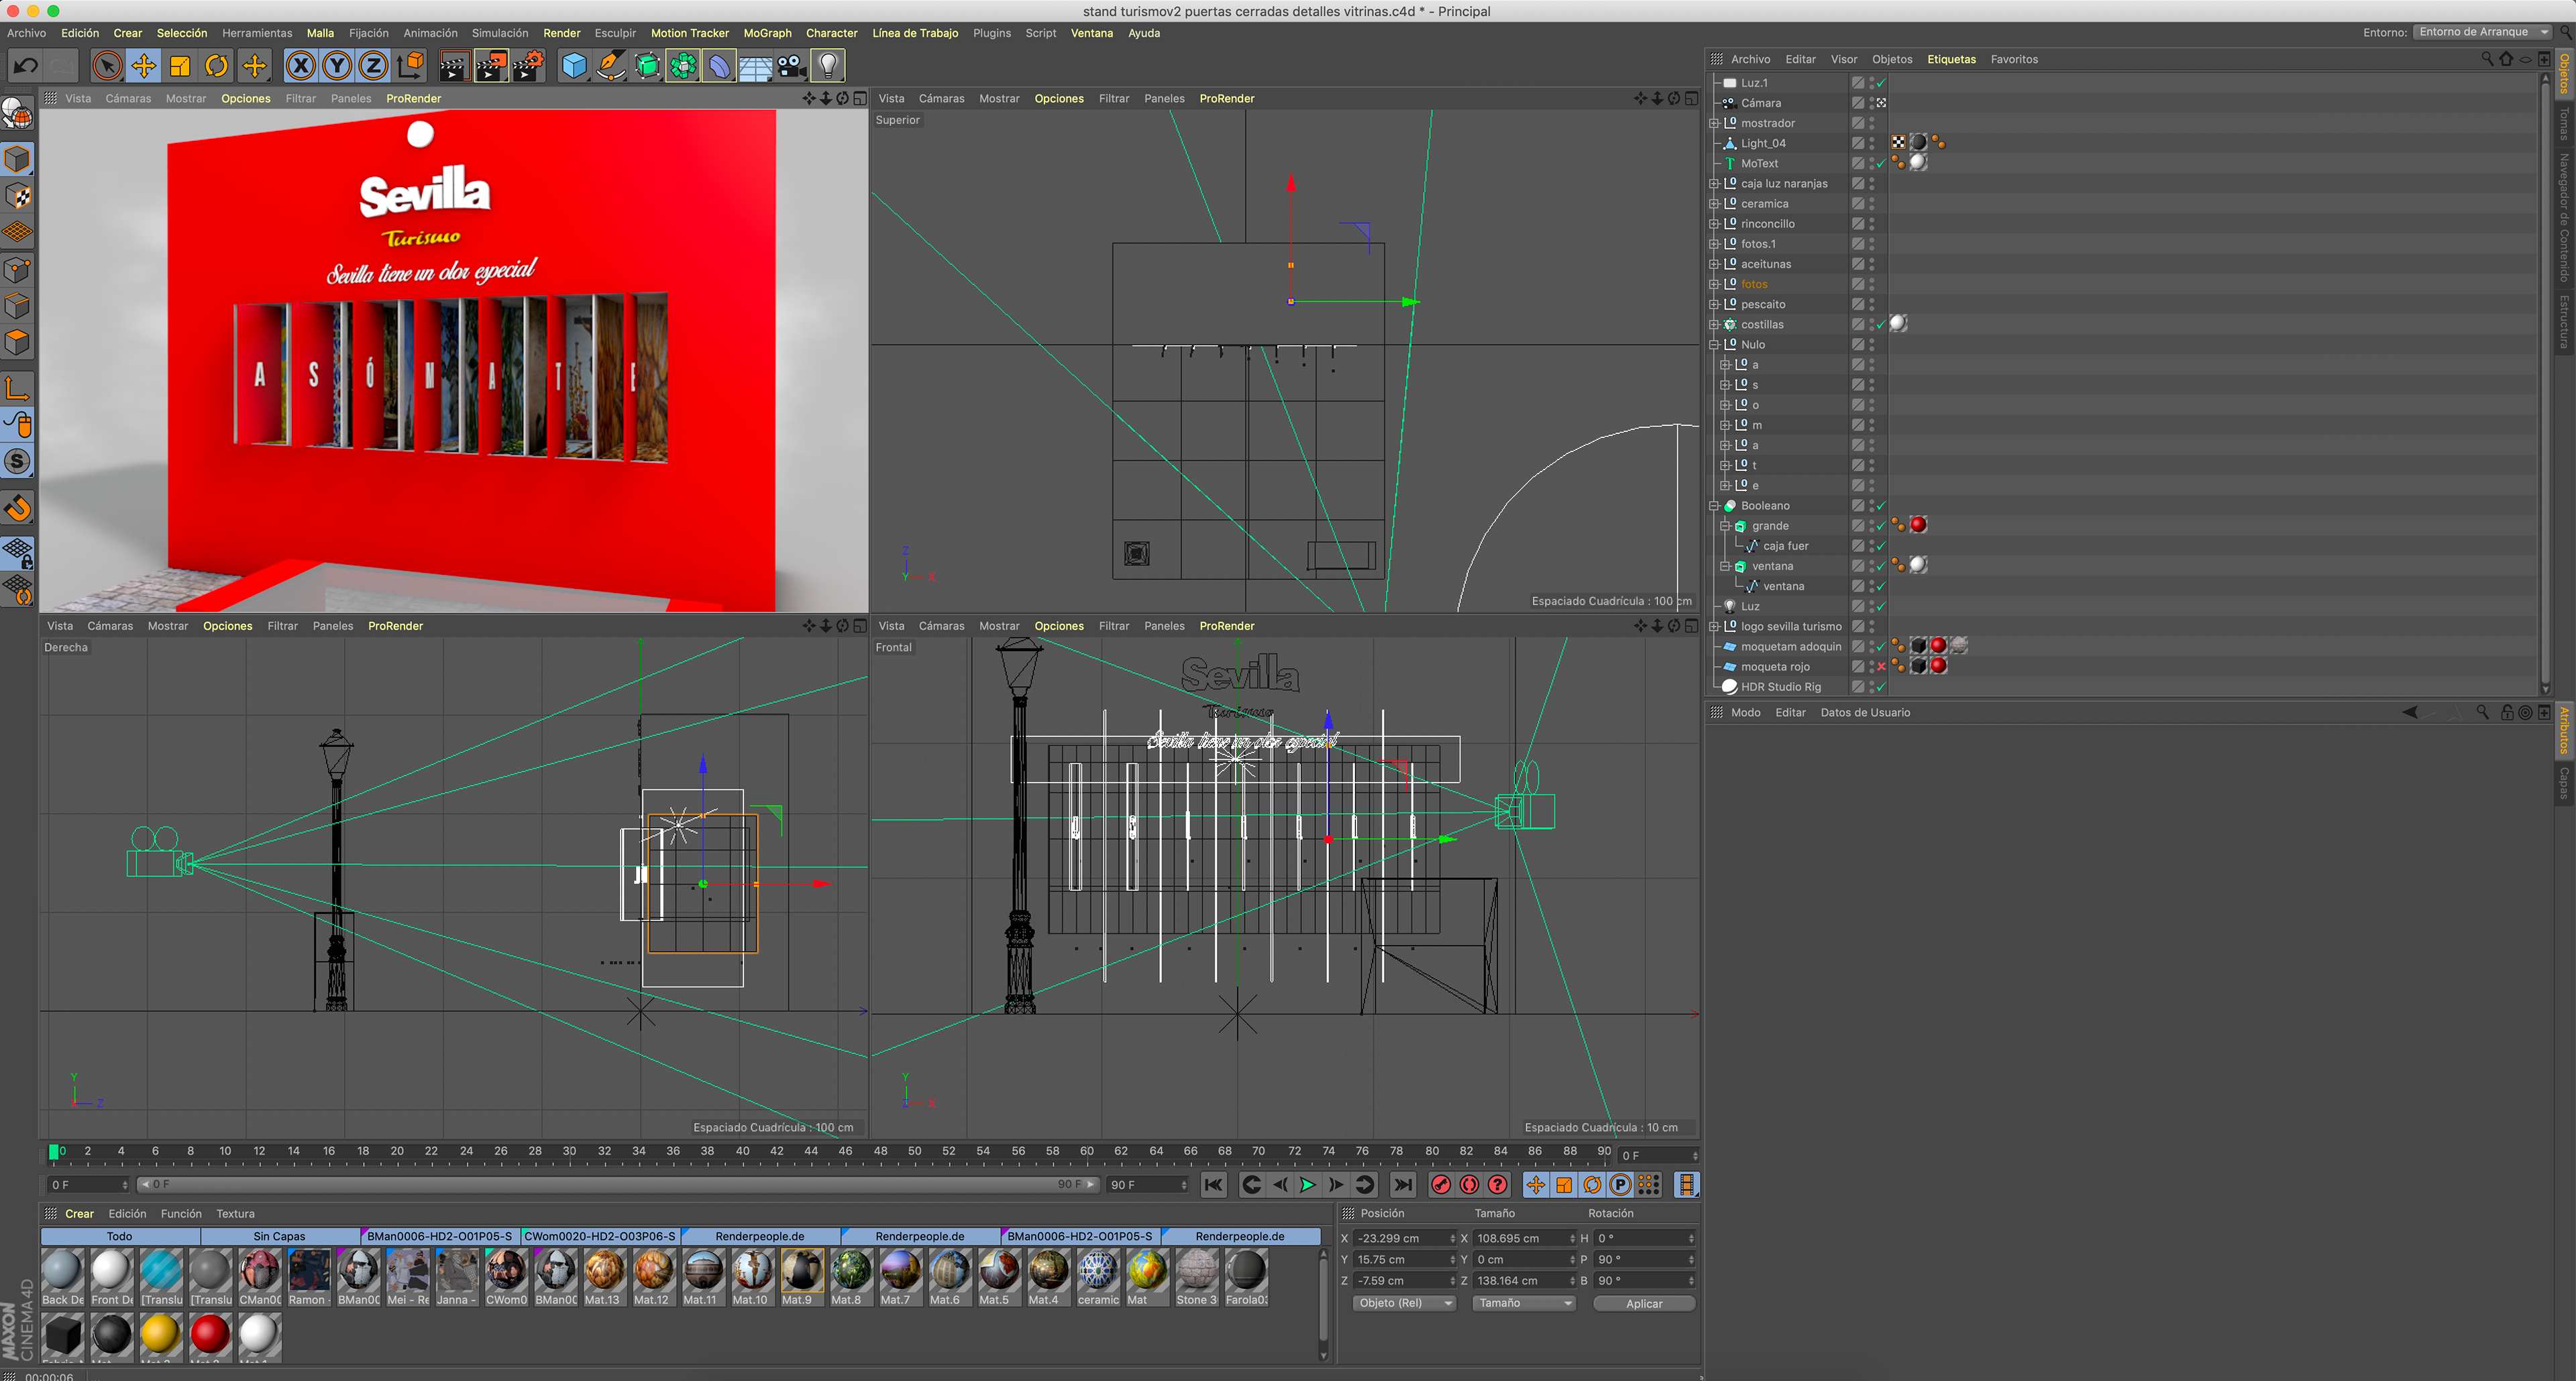The height and width of the screenshot is (1381, 2576).
Task: Select the Rotate tool in toolbar
Action: 217,66
